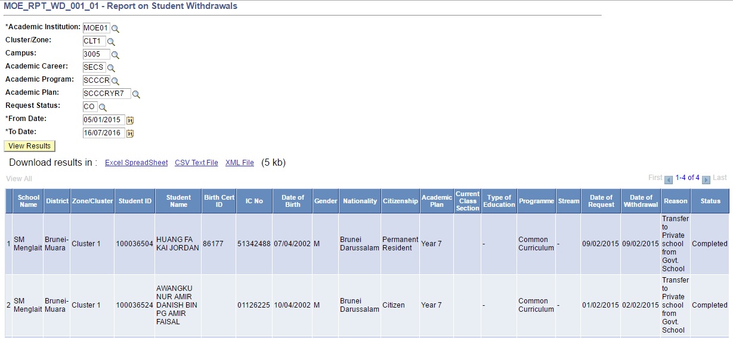Sort by Date of Request column header
Screen dimensions: 733x338
[601, 201]
